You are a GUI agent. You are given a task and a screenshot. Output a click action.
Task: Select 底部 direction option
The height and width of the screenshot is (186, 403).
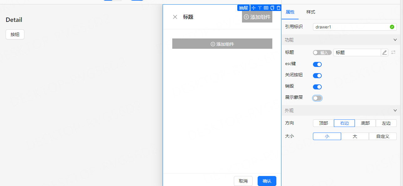tap(365, 123)
